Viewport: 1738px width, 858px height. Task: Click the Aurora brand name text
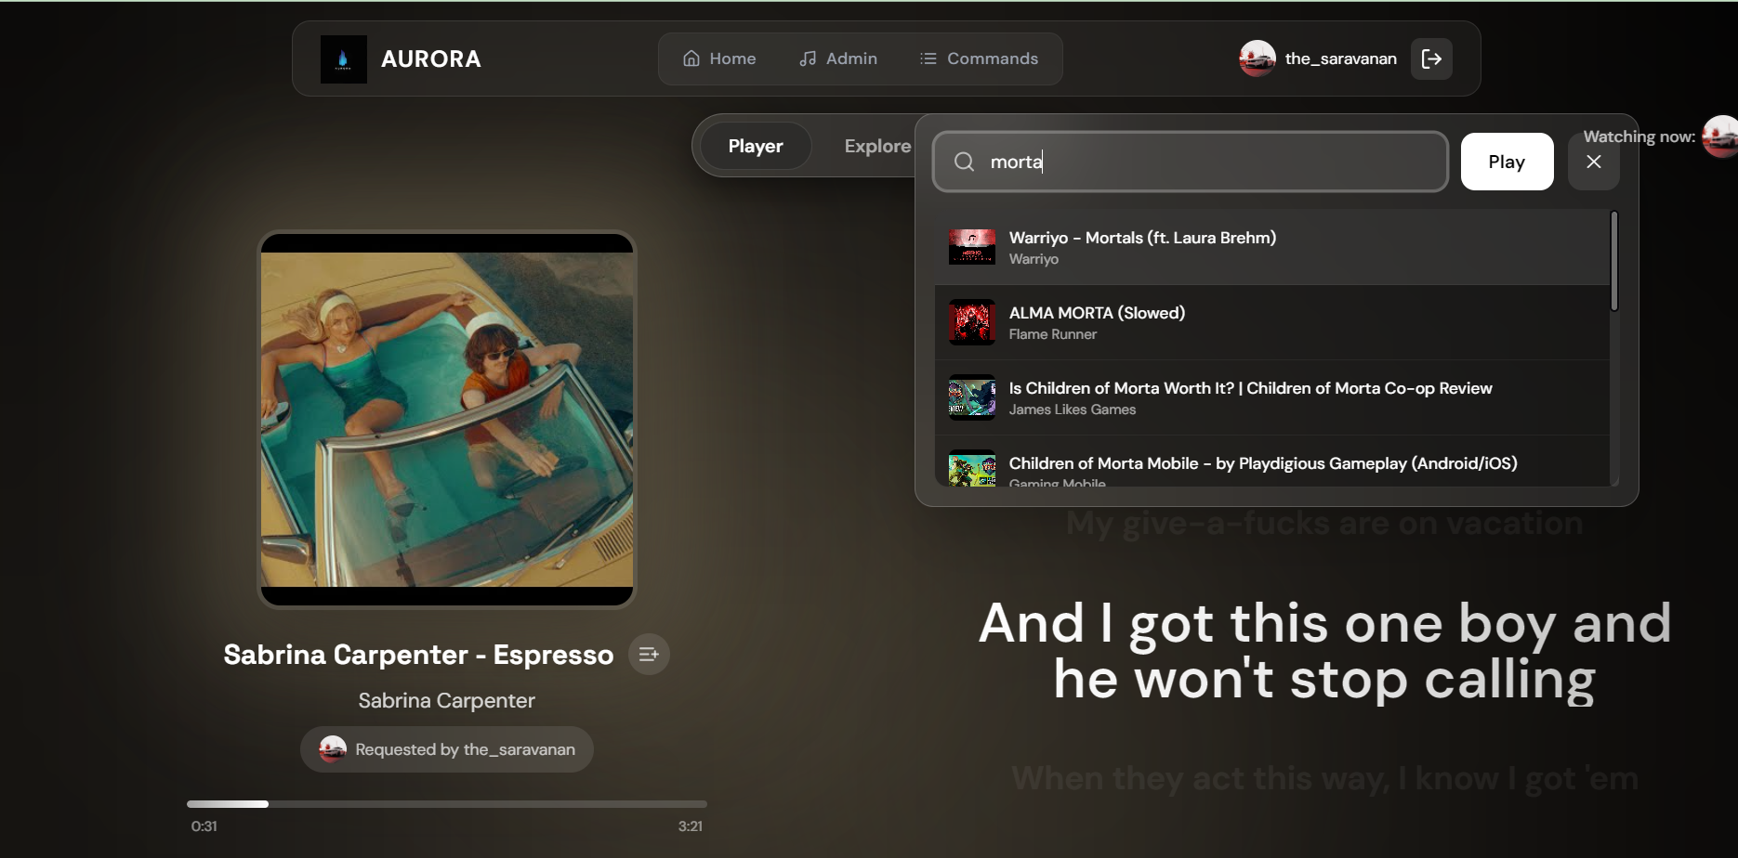[431, 59]
